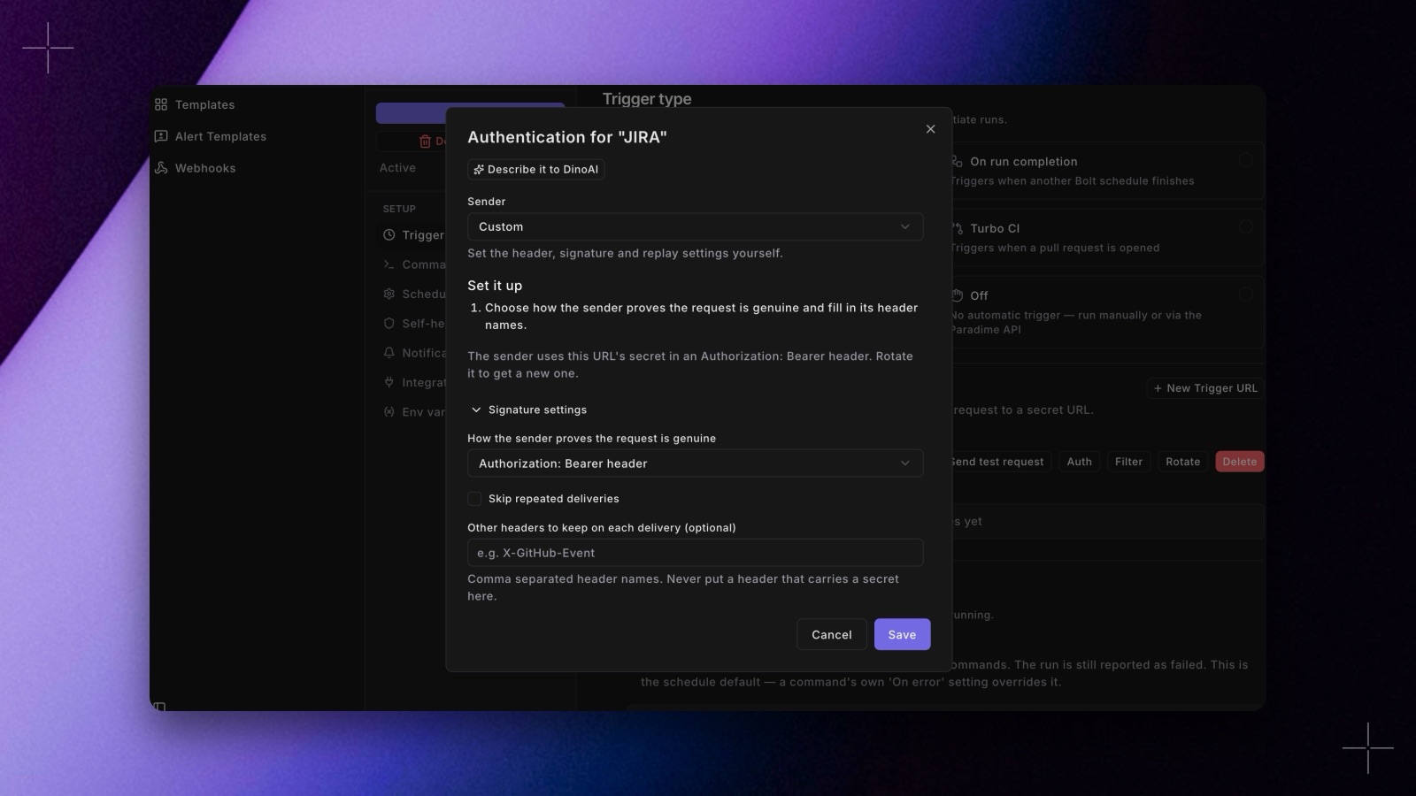
Task: Click the Off hand icon
Action: [957, 295]
